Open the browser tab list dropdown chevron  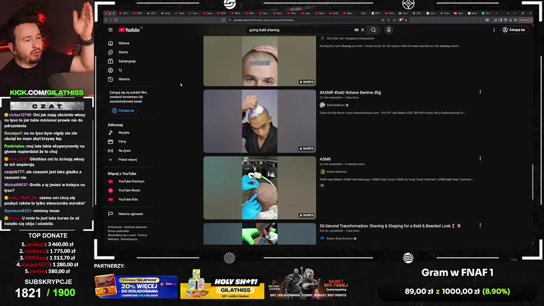pyautogui.click(x=508, y=13)
